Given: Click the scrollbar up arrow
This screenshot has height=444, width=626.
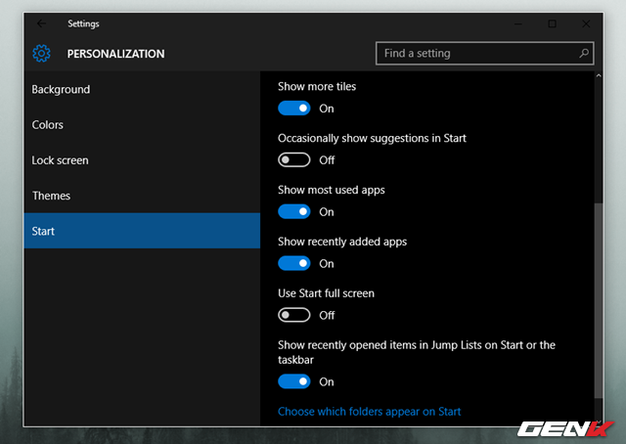Looking at the screenshot, I should pyautogui.click(x=598, y=76).
